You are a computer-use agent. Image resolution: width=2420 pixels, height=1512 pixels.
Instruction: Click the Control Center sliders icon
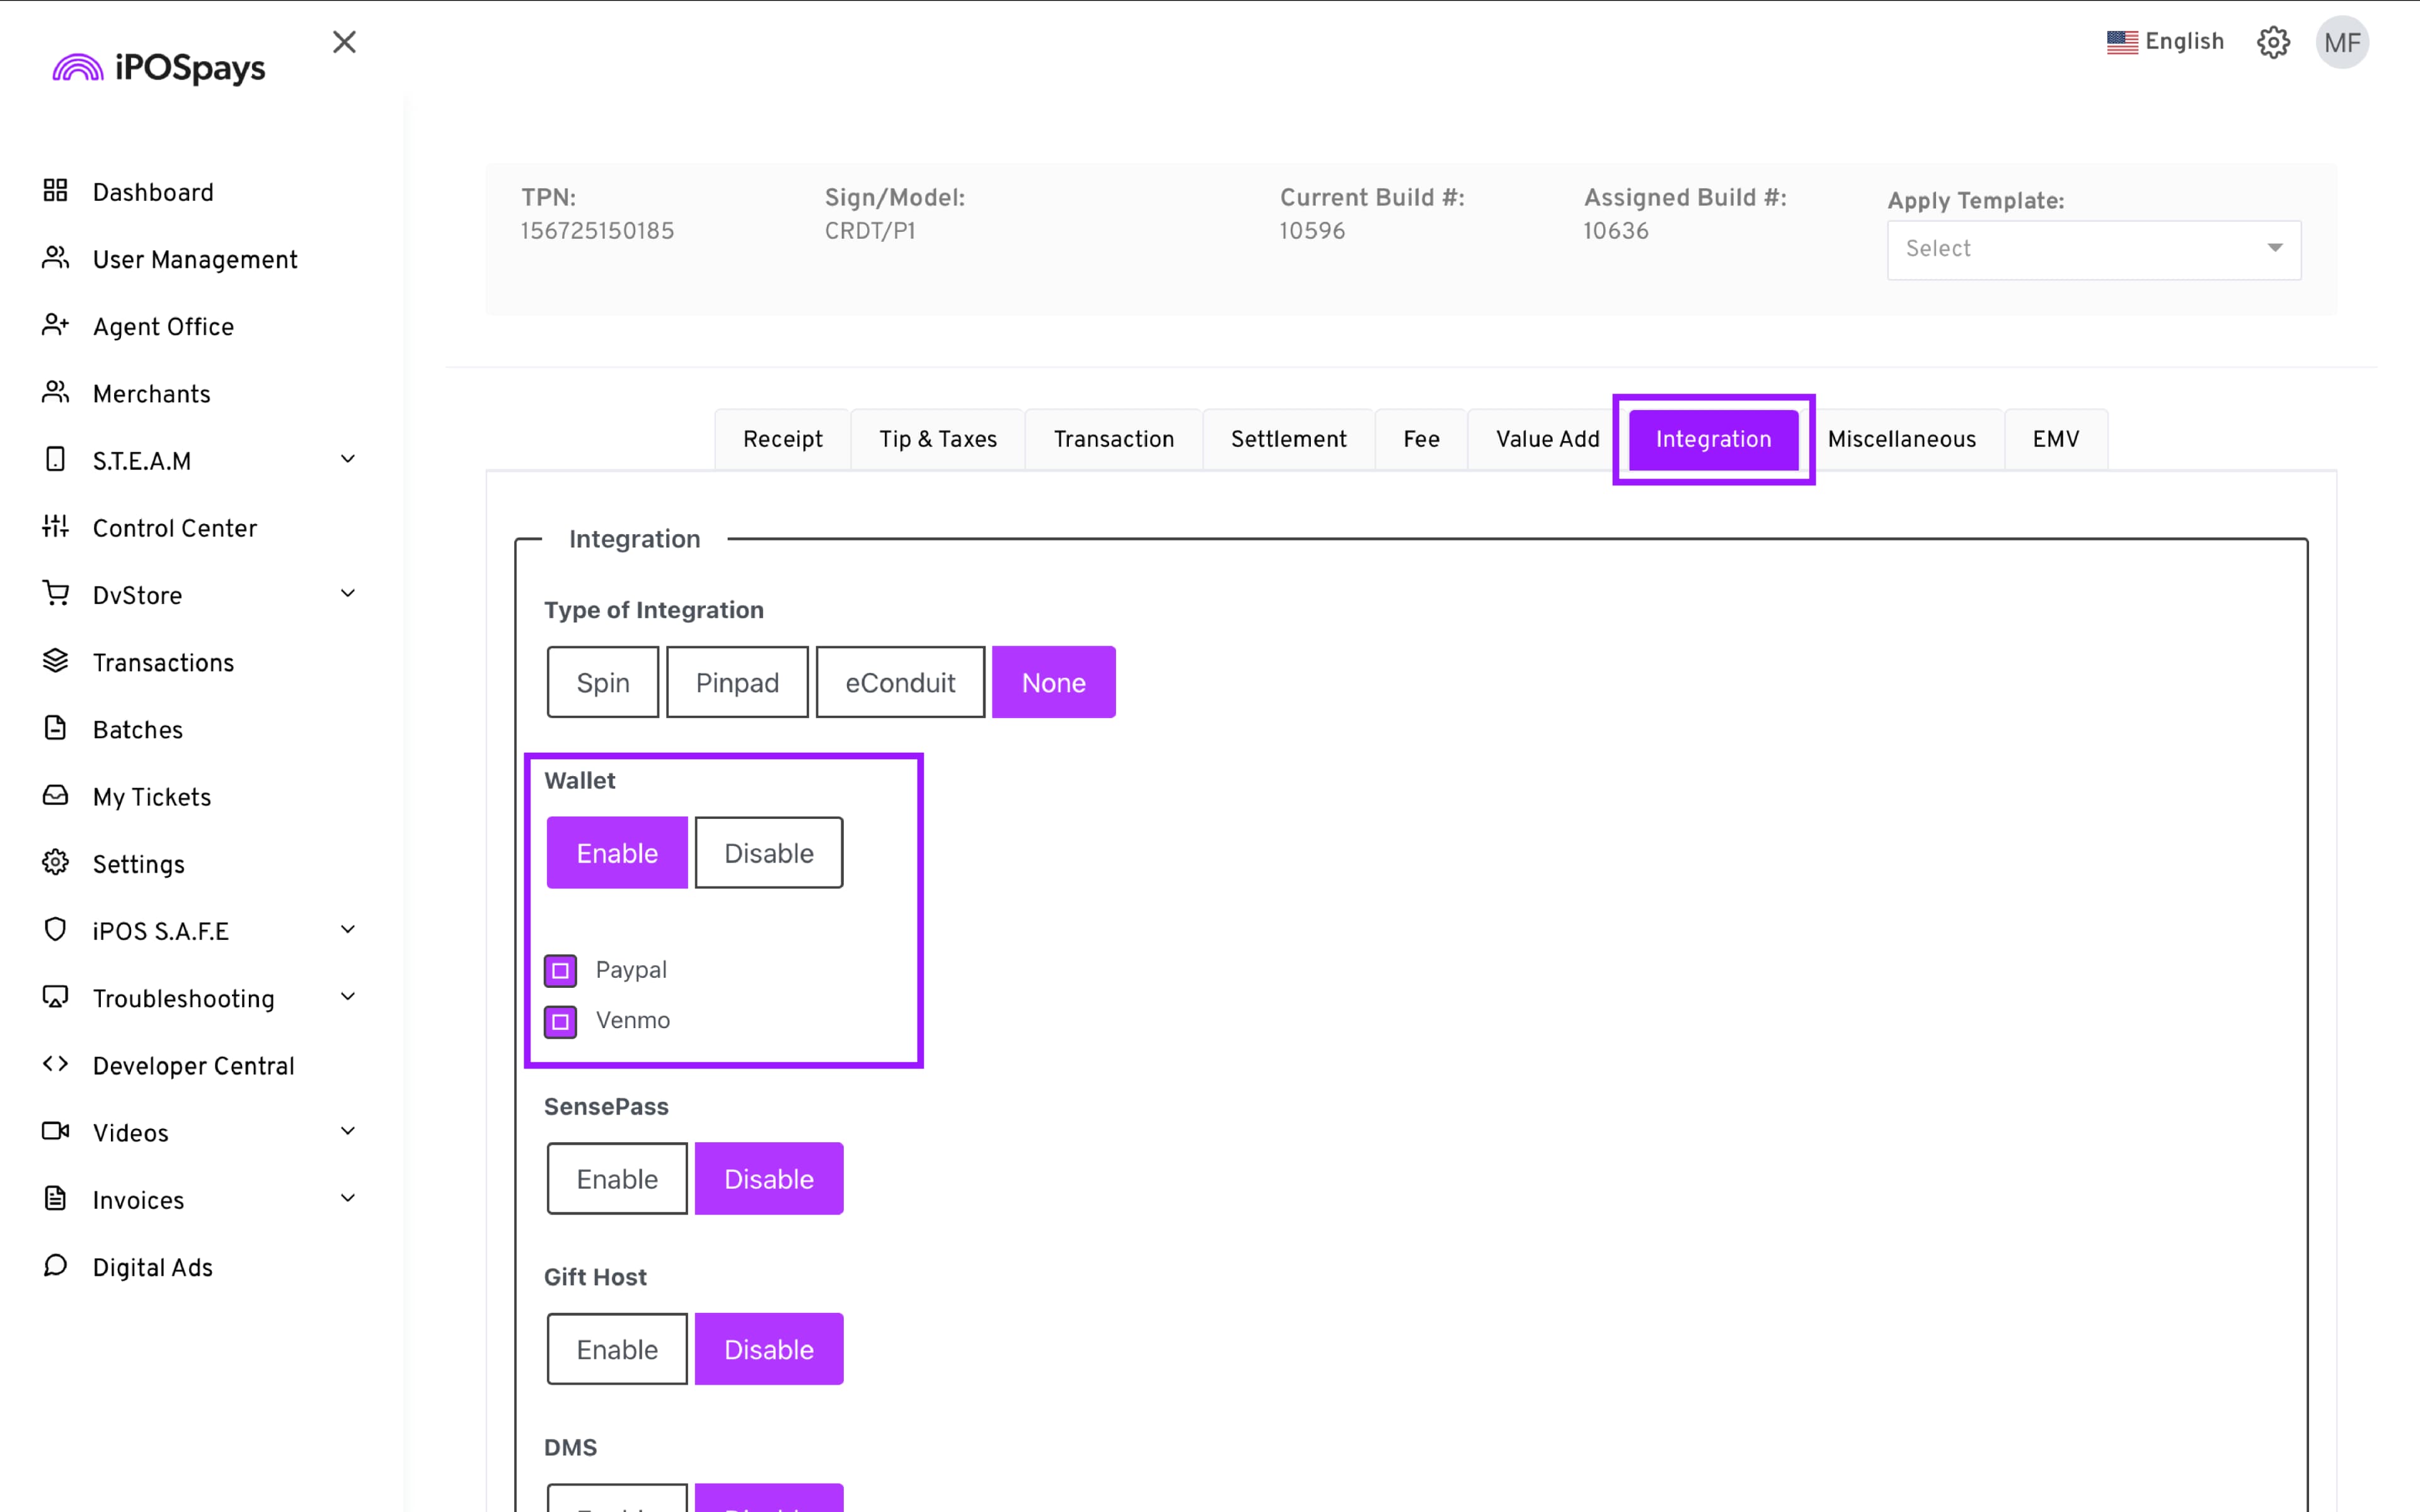point(55,526)
